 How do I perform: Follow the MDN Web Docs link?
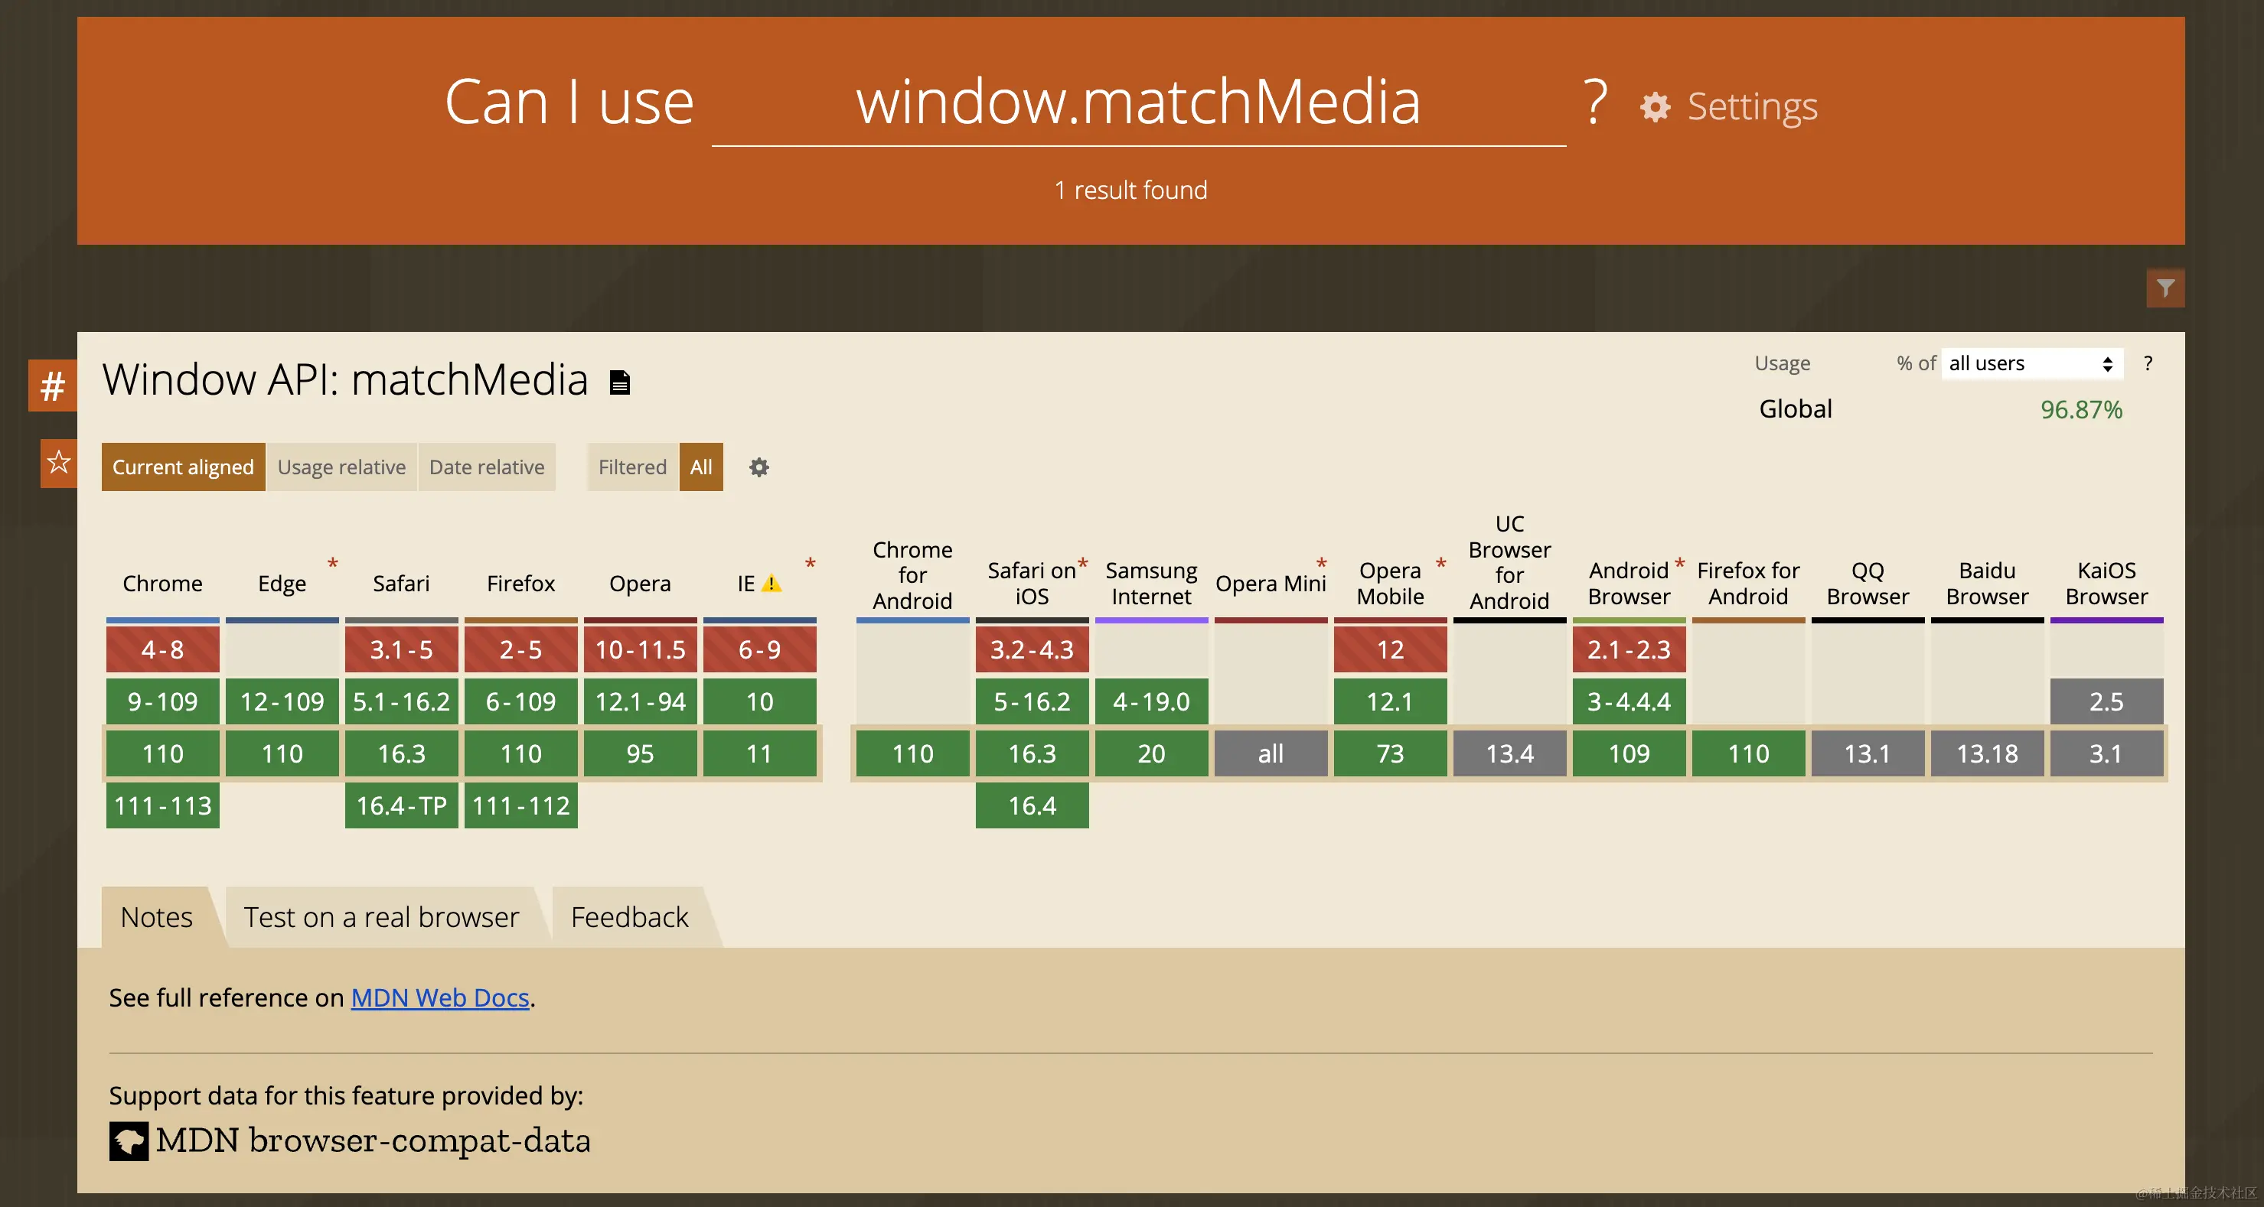pos(439,998)
